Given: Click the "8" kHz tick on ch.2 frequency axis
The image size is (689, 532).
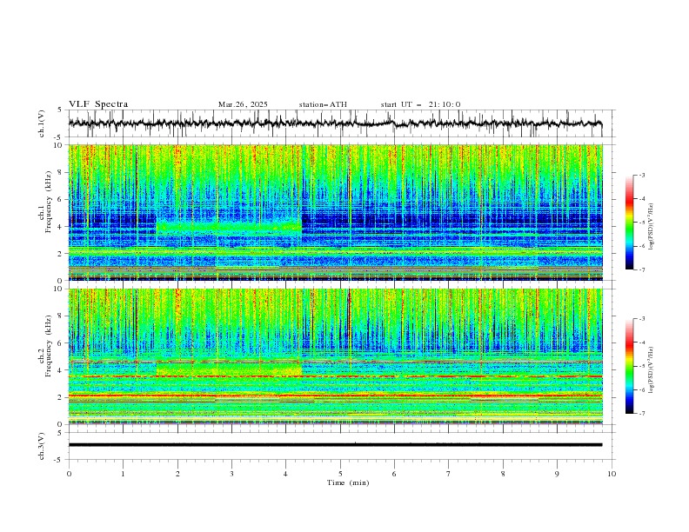Looking at the screenshot, I should click(61, 316).
